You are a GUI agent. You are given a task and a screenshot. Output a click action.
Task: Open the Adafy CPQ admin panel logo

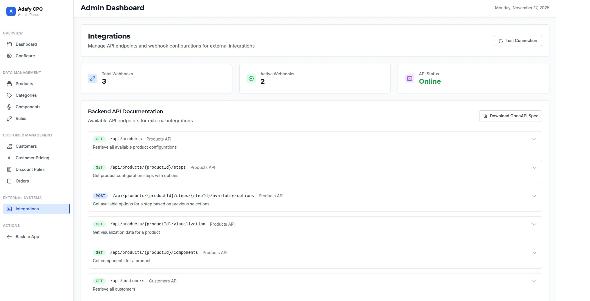[x=11, y=11]
